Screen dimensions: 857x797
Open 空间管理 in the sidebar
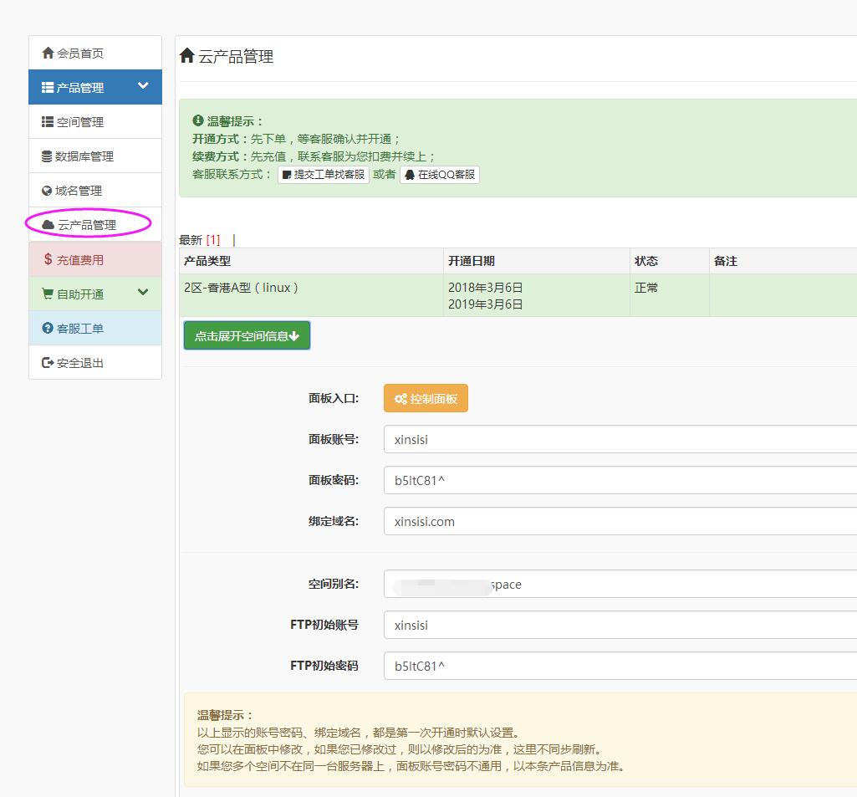[x=95, y=121]
